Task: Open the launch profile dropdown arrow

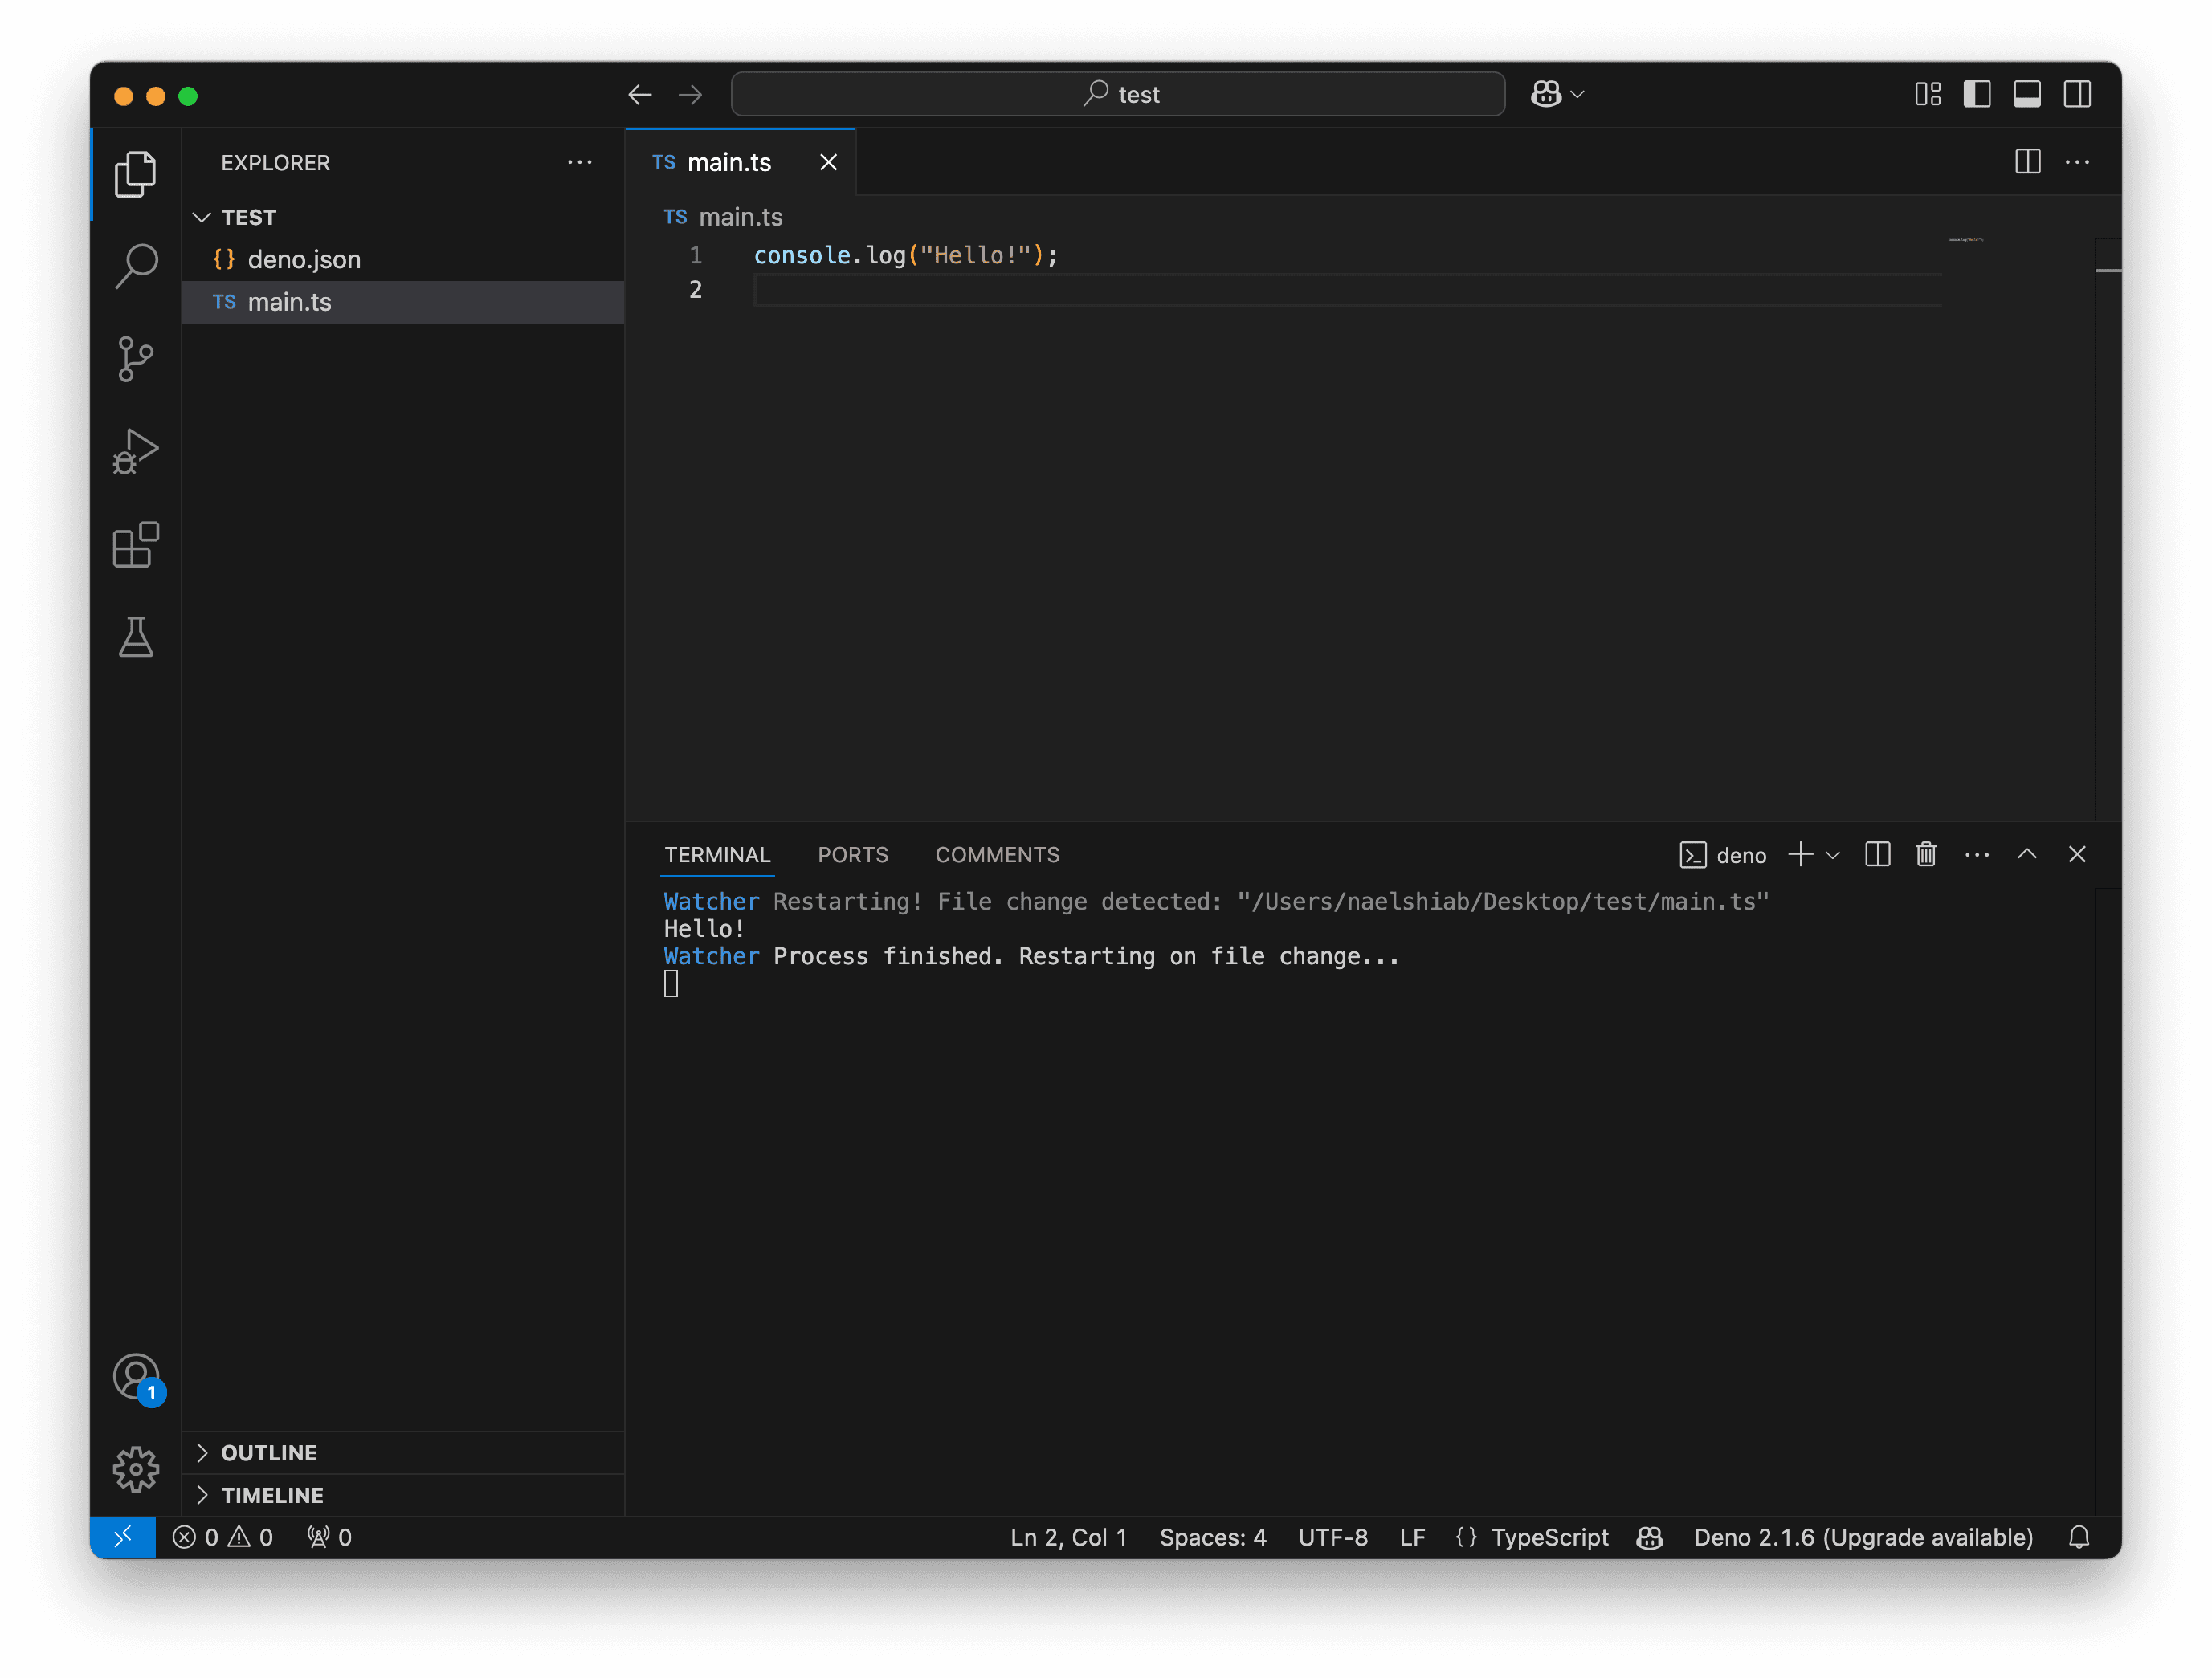Action: [x=1832, y=856]
